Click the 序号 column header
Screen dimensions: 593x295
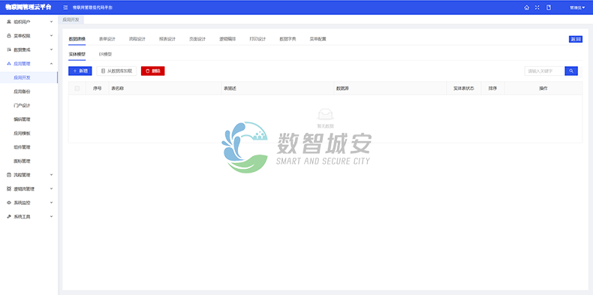tap(97, 89)
